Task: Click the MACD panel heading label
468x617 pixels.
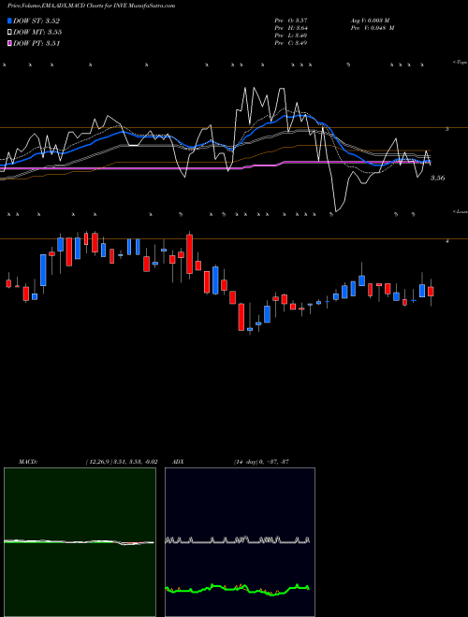Action: coord(27,462)
